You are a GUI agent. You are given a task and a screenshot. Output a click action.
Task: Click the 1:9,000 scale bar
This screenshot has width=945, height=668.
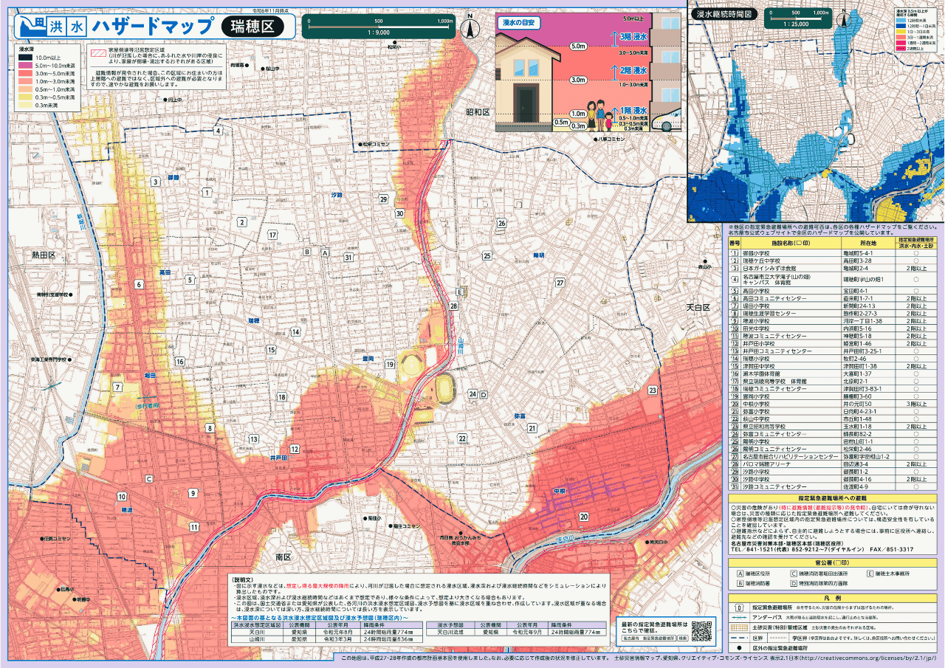[379, 27]
